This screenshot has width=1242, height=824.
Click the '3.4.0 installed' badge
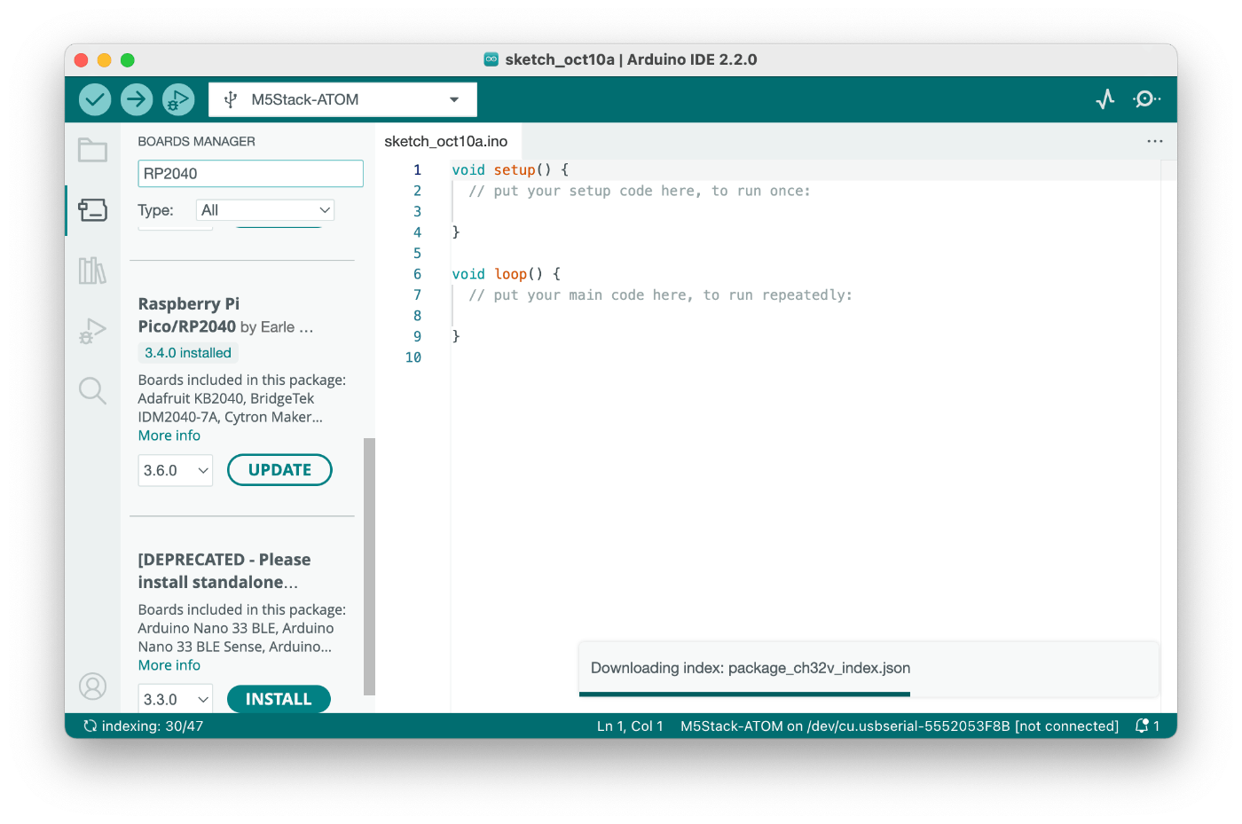click(x=188, y=353)
